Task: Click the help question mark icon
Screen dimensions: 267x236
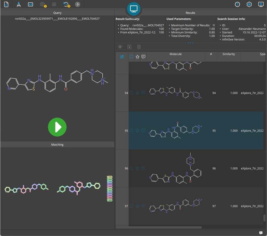Action: click(237, 4)
